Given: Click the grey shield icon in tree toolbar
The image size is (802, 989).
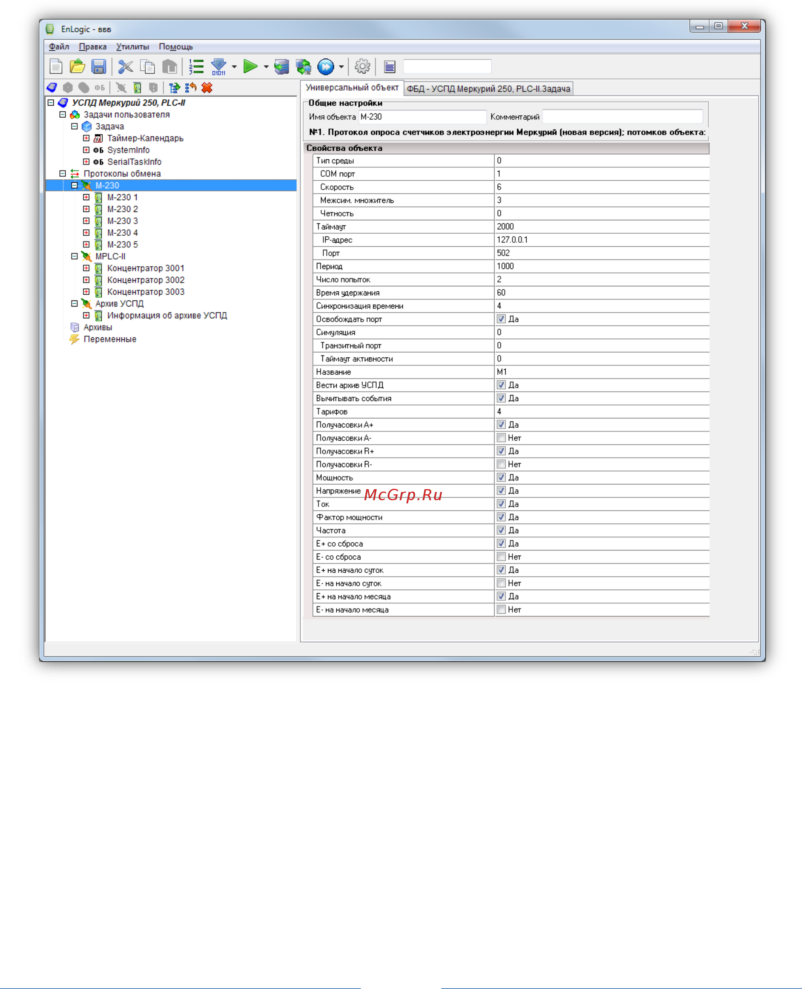Looking at the screenshot, I should coord(154,87).
